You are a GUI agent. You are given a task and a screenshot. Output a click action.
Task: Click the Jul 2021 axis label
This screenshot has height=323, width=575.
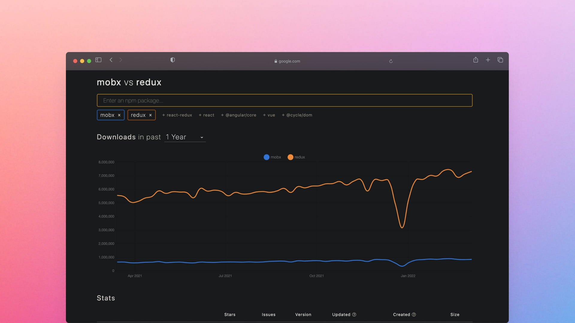(x=225, y=276)
